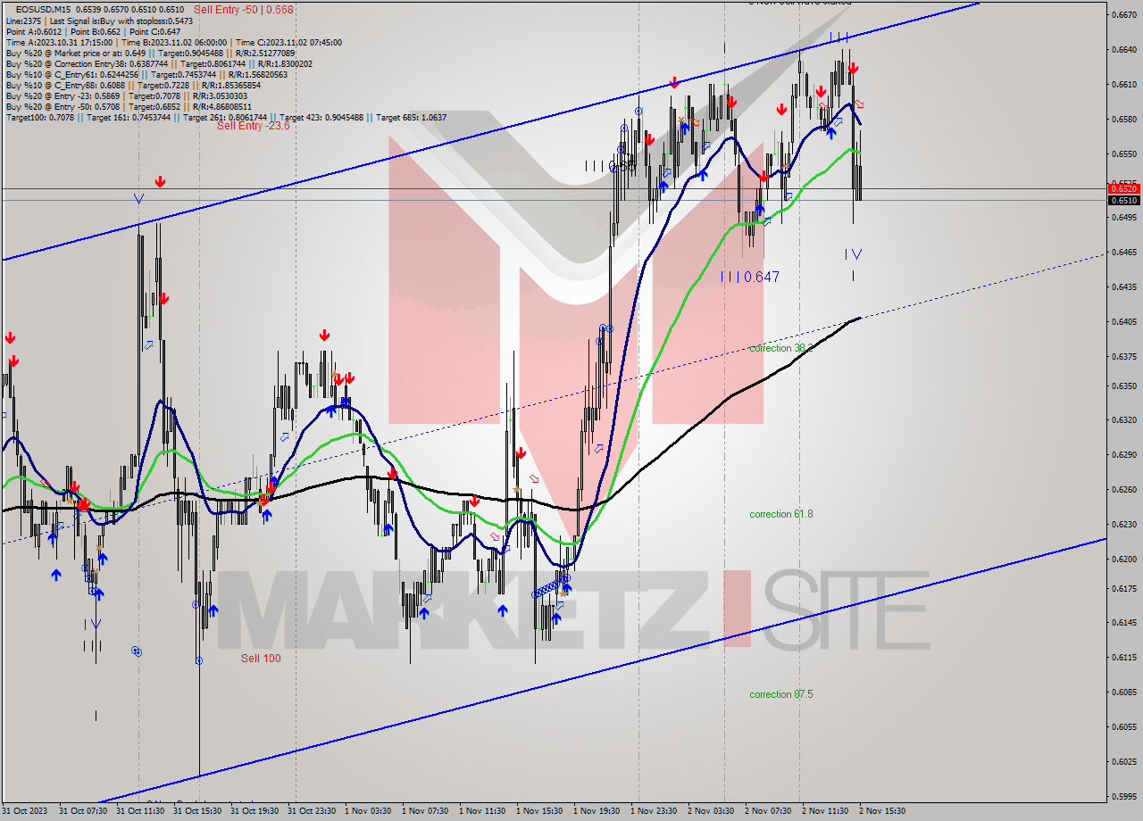Image resolution: width=1143 pixels, height=821 pixels.
Task: Click the '1 Nov 03:30' time axis label
Action: [368, 811]
